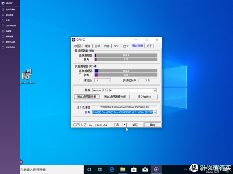Switch to the 内存 tab
The image size is (233, 174).
(107, 46)
